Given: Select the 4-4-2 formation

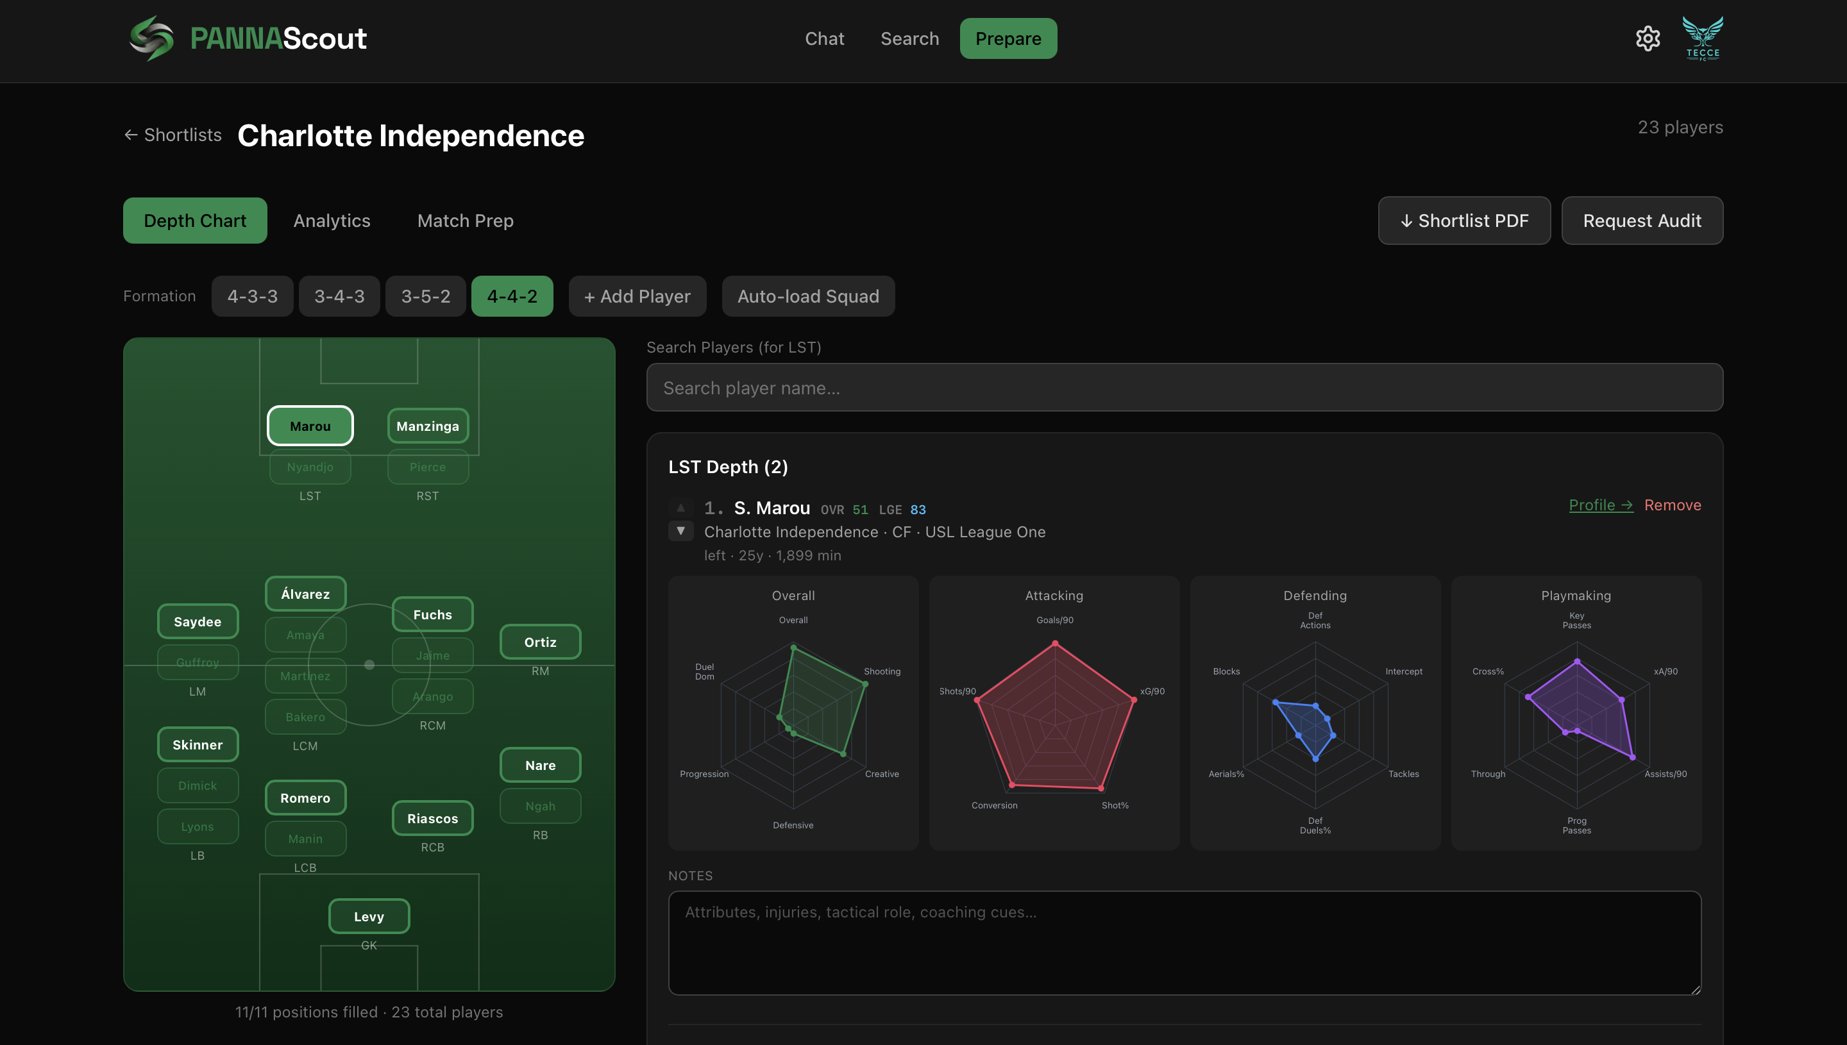Looking at the screenshot, I should click(512, 296).
